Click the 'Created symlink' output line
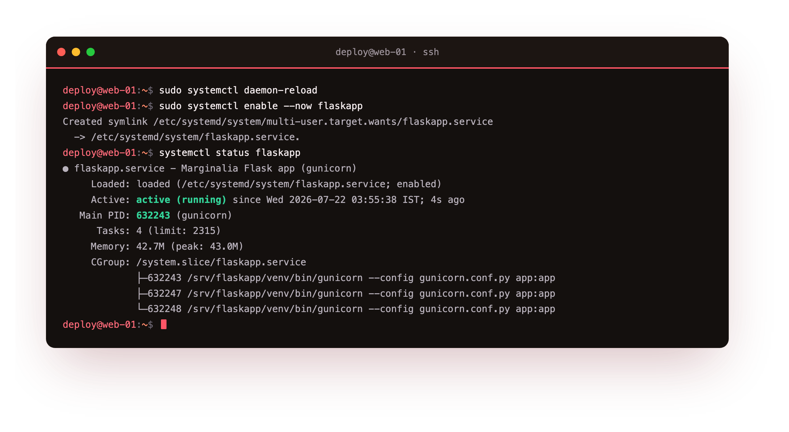Screen dimensions: 789x432 (x=278, y=122)
